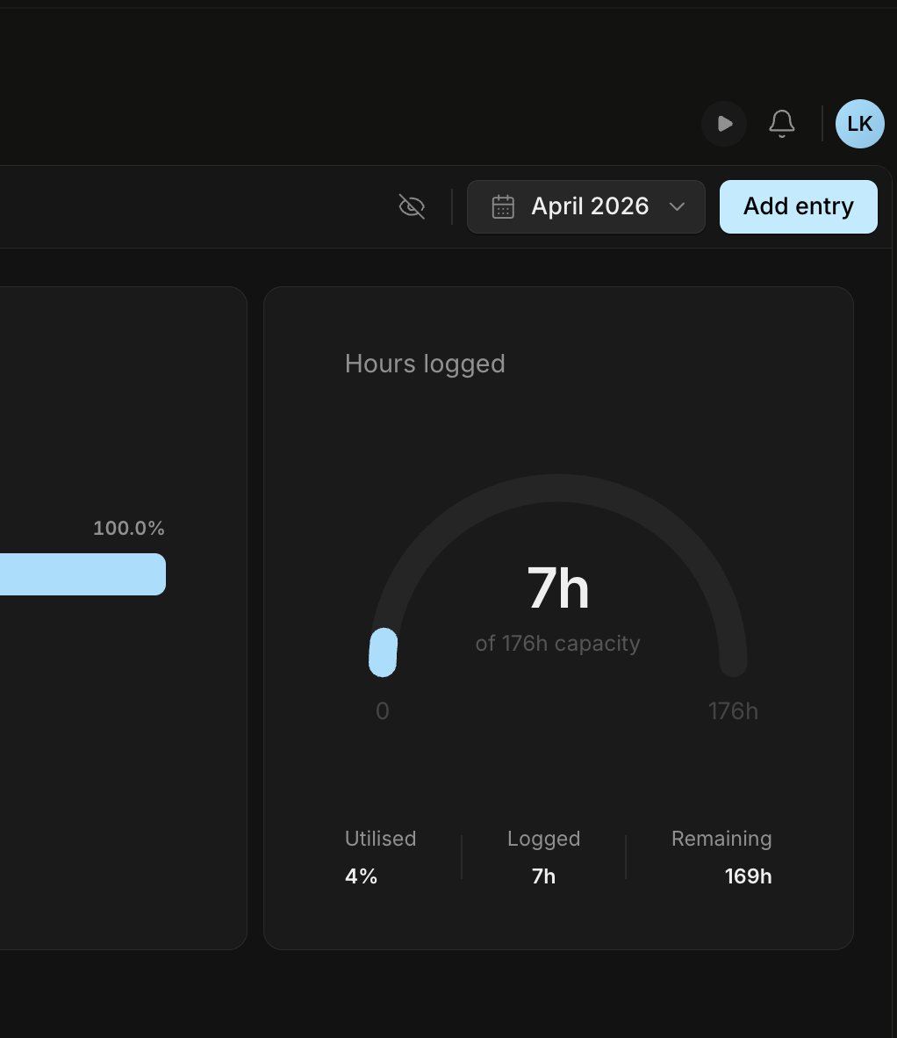Open notifications bell
This screenshot has width=897, height=1038.
[782, 124]
